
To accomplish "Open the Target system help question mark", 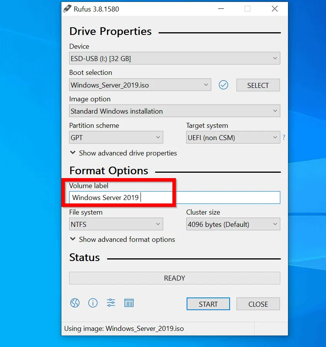I will (284, 137).
